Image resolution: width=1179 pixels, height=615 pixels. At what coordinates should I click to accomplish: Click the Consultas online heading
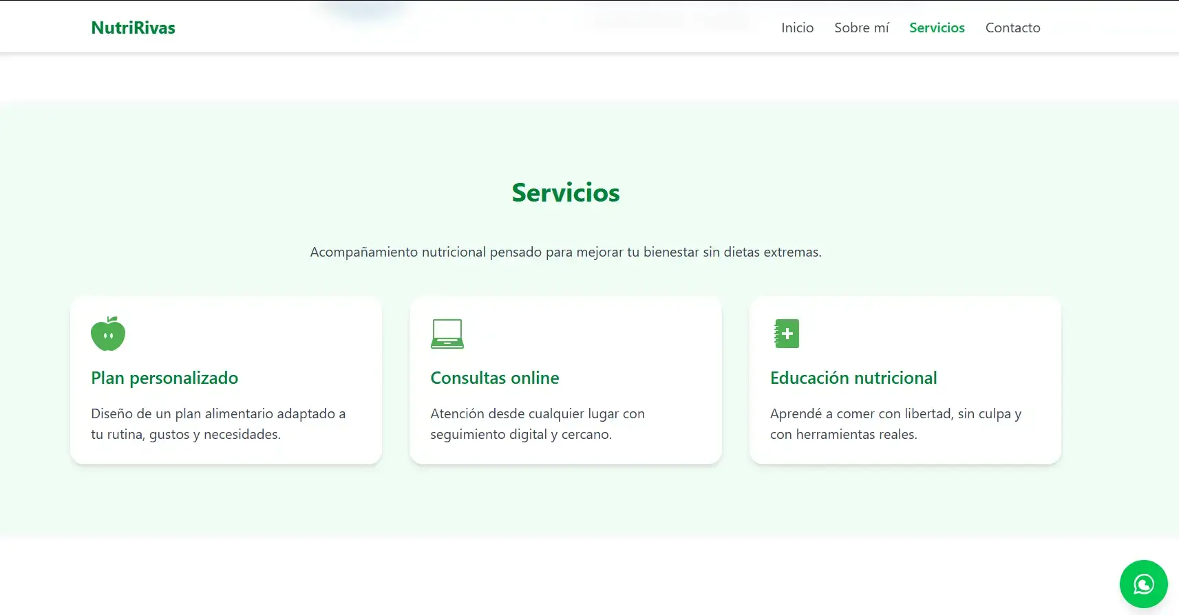(494, 378)
